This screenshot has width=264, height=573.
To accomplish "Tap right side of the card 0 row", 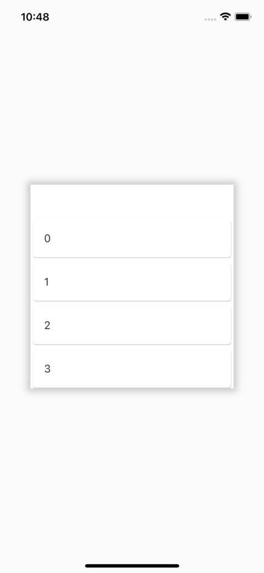I will tap(204, 238).
